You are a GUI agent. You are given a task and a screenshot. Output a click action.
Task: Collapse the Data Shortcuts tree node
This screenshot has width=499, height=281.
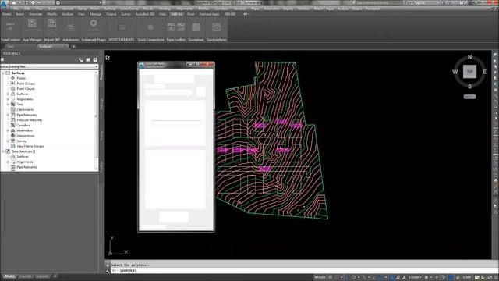click(x=3, y=151)
